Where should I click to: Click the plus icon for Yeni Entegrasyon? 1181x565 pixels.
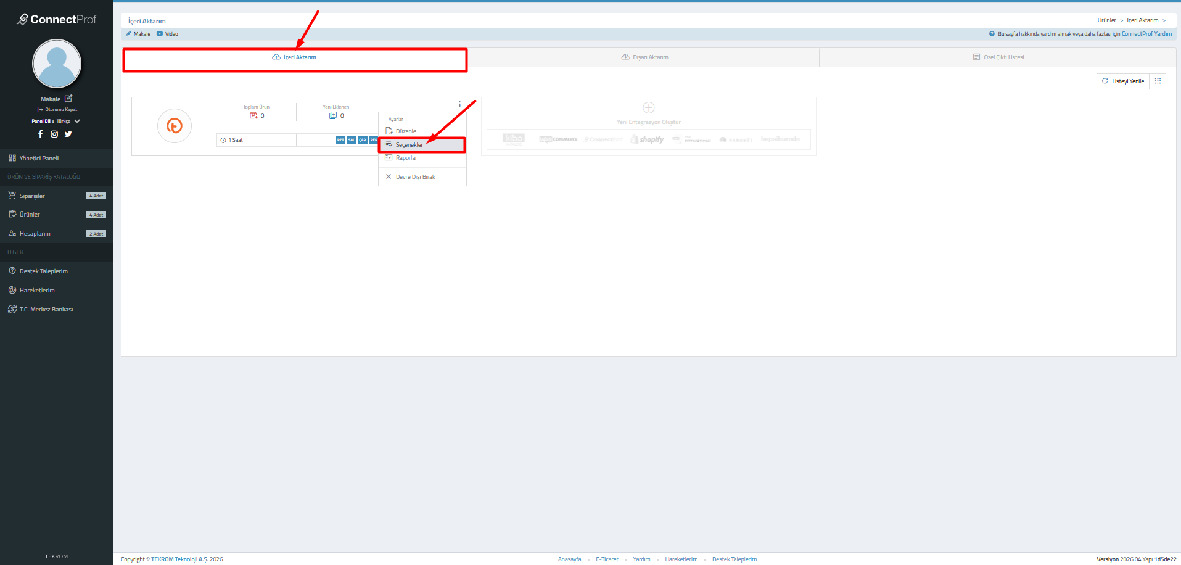648,108
